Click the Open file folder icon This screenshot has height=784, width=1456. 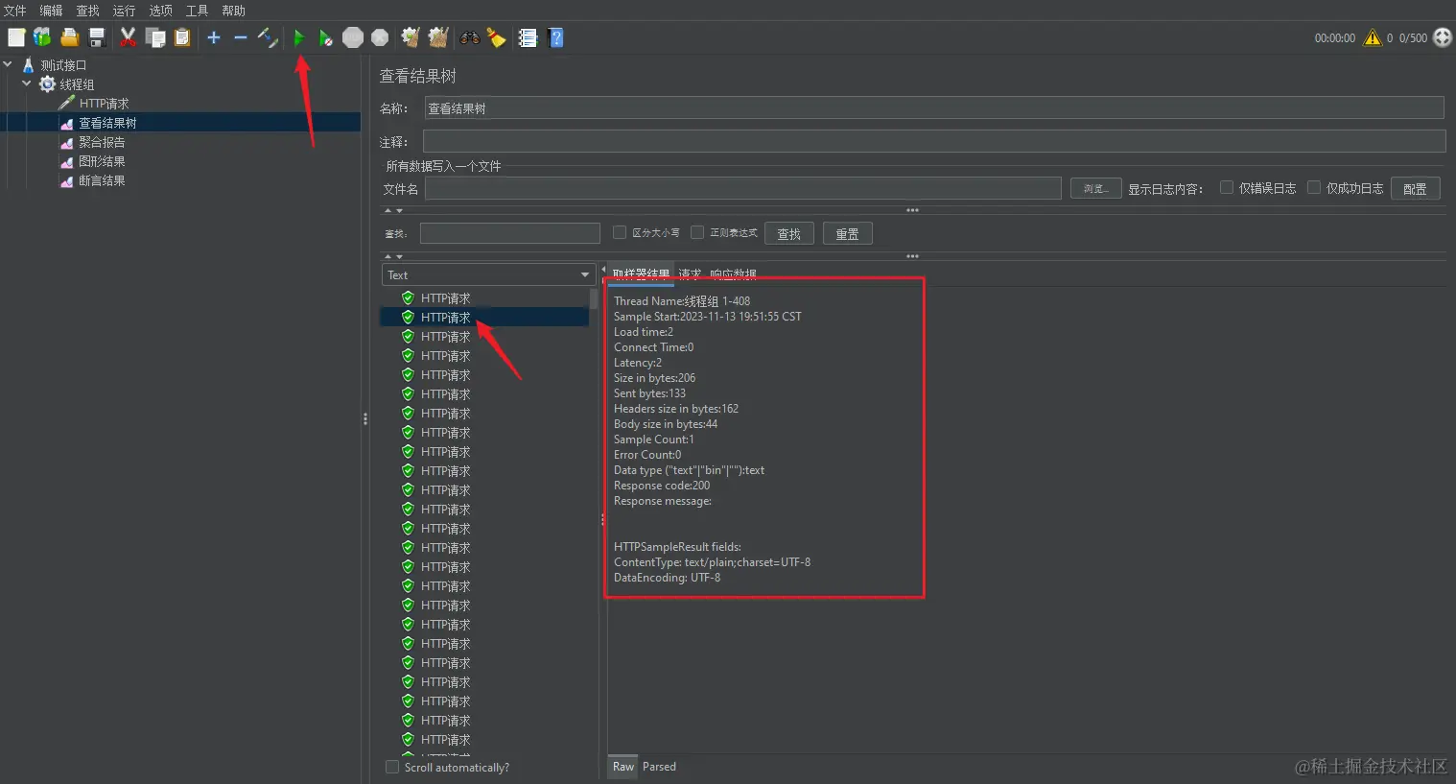(x=69, y=37)
